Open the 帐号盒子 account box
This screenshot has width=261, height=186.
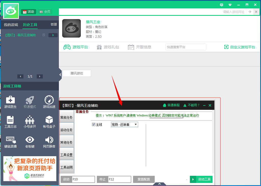pyautogui.click(x=49, y=122)
